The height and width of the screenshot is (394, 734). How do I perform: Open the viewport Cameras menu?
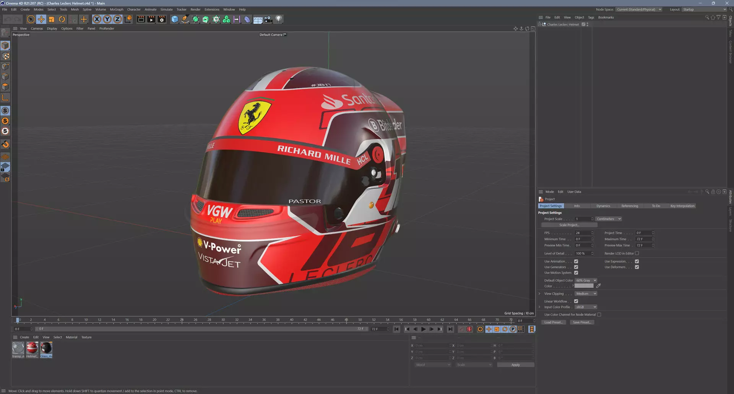(x=37, y=29)
